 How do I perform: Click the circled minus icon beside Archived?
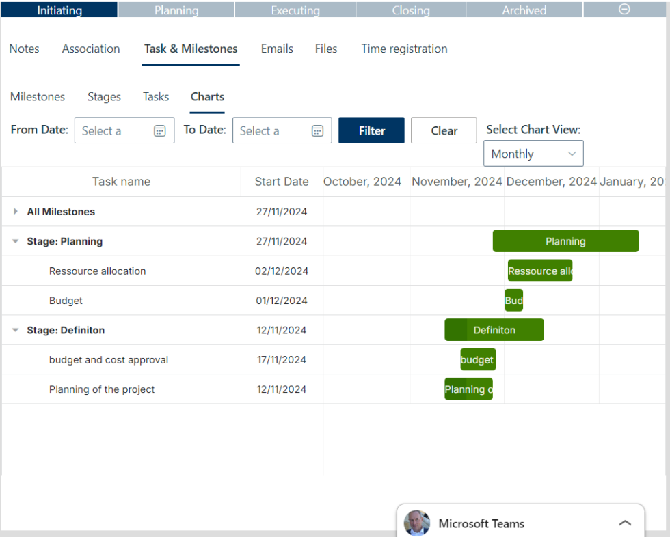click(x=625, y=10)
